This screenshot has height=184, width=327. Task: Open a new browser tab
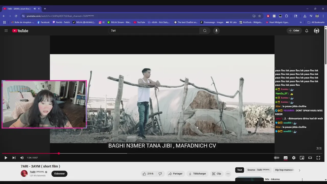pos(45,9)
